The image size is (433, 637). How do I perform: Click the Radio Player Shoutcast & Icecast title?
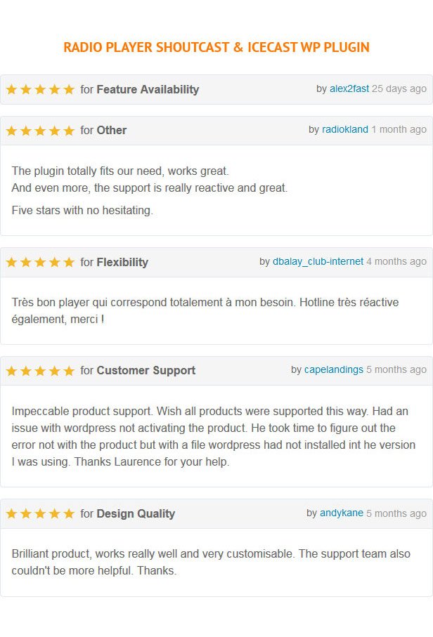(216, 47)
